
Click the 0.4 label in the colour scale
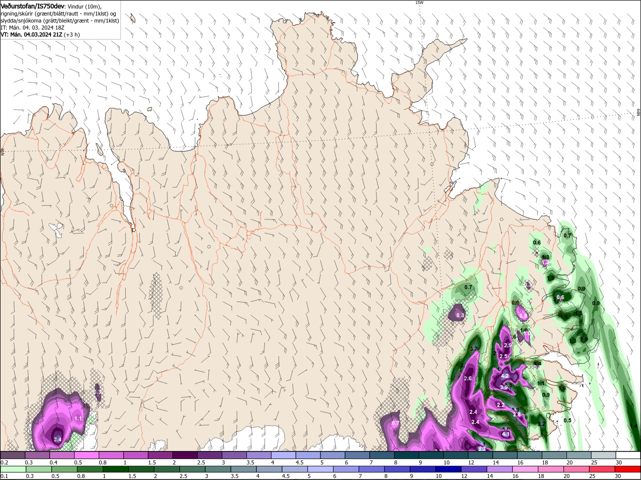pyautogui.click(x=54, y=462)
